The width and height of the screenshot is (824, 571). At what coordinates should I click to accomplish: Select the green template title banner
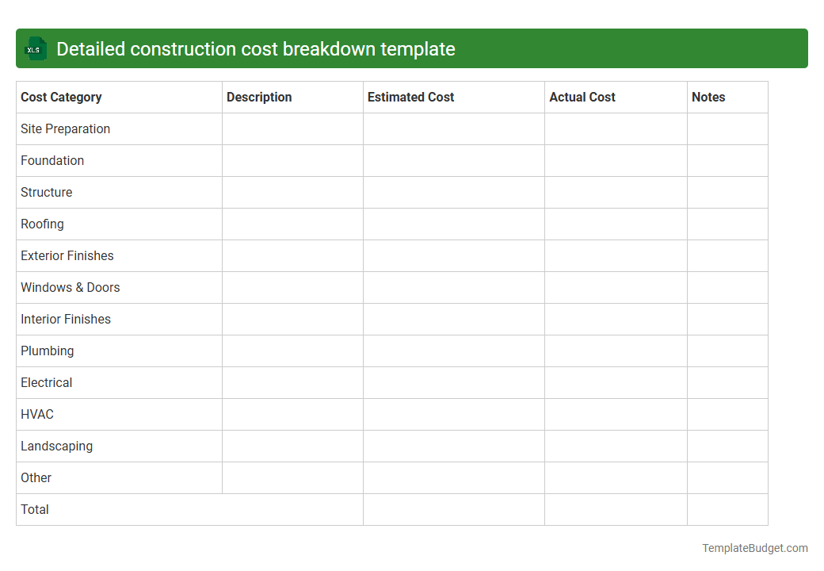[412, 48]
